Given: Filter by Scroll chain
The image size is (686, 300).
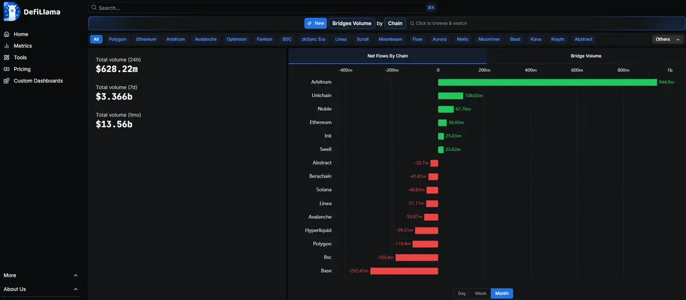Looking at the screenshot, I should pos(363,39).
